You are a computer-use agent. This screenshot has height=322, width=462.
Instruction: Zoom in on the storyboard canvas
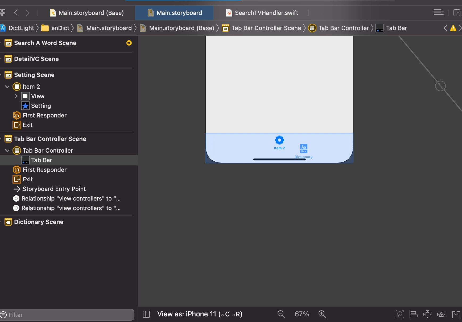(x=322, y=314)
